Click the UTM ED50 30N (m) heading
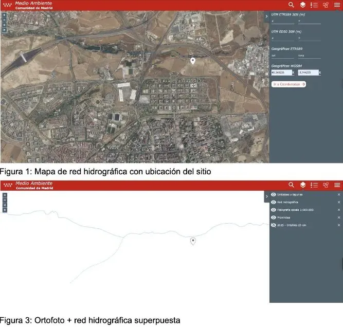Image resolution: width=343 pixels, height=327 pixels. 286,32
